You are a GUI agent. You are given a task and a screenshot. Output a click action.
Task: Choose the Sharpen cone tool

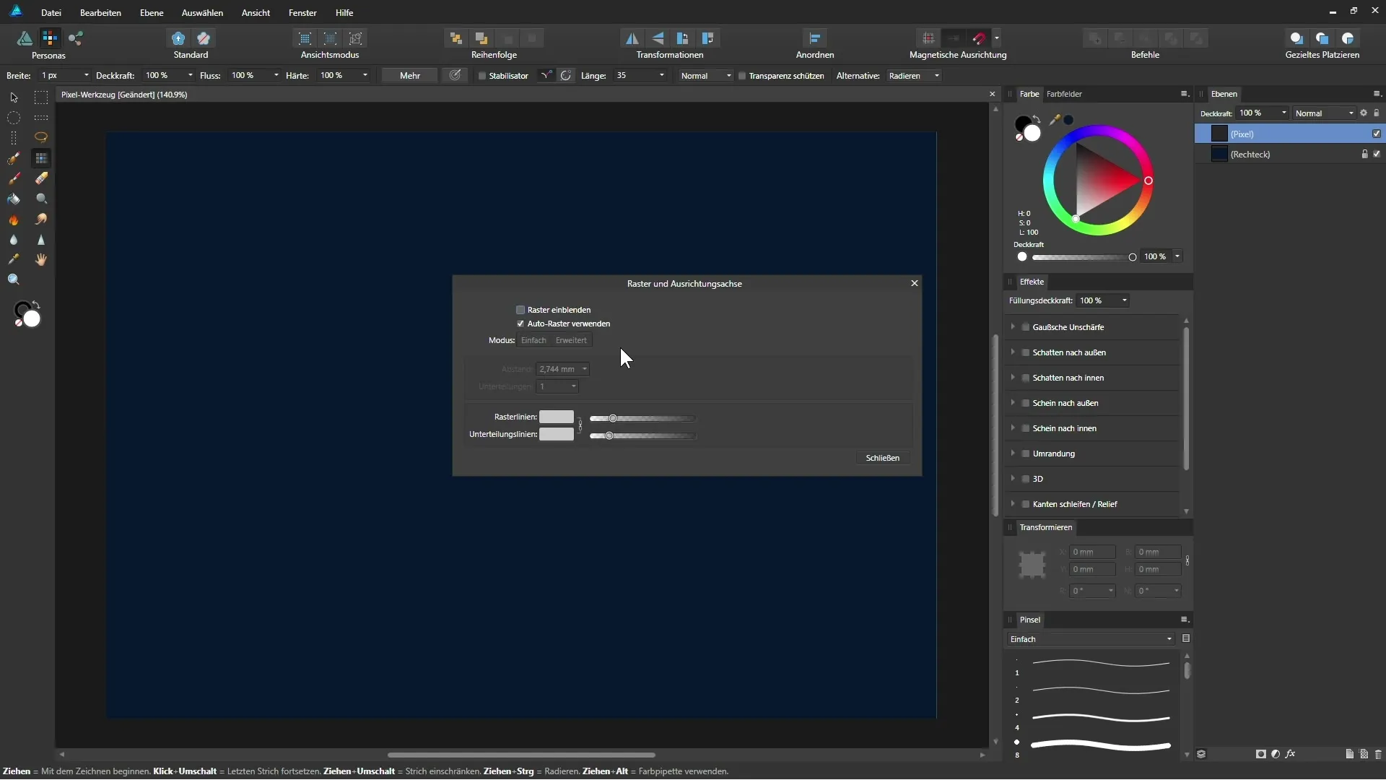pos(41,240)
